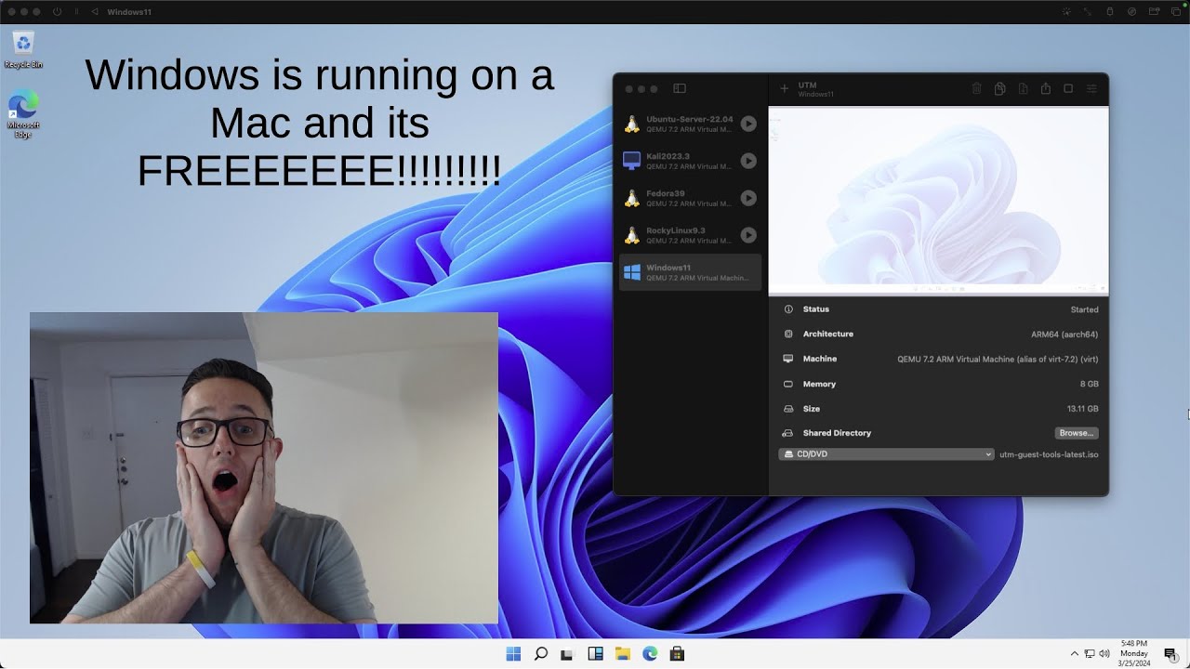Toggle the UTM sidebar panel icon
1190x669 pixels.
click(x=680, y=89)
